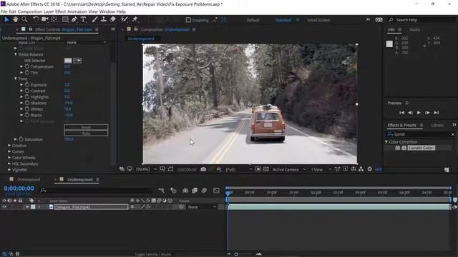Expand the Curves section

pos(9,151)
